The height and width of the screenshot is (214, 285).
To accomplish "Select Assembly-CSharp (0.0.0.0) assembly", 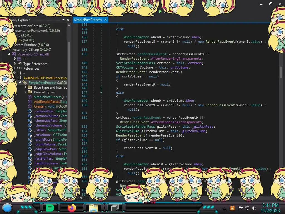I will (32, 50).
